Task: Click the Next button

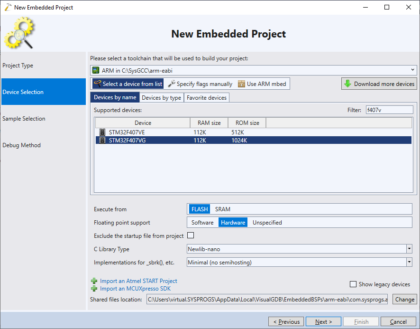Action: [323, 321]
